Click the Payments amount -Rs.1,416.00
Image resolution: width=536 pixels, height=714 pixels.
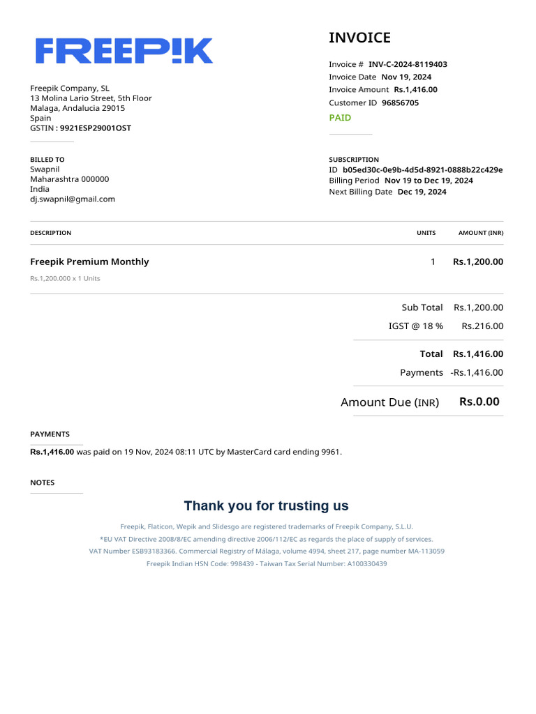pyautogui.click(x=477, y=372)
